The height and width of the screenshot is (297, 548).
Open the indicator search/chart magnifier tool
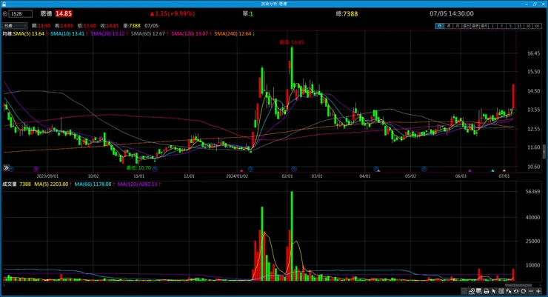tap(472, 291)
